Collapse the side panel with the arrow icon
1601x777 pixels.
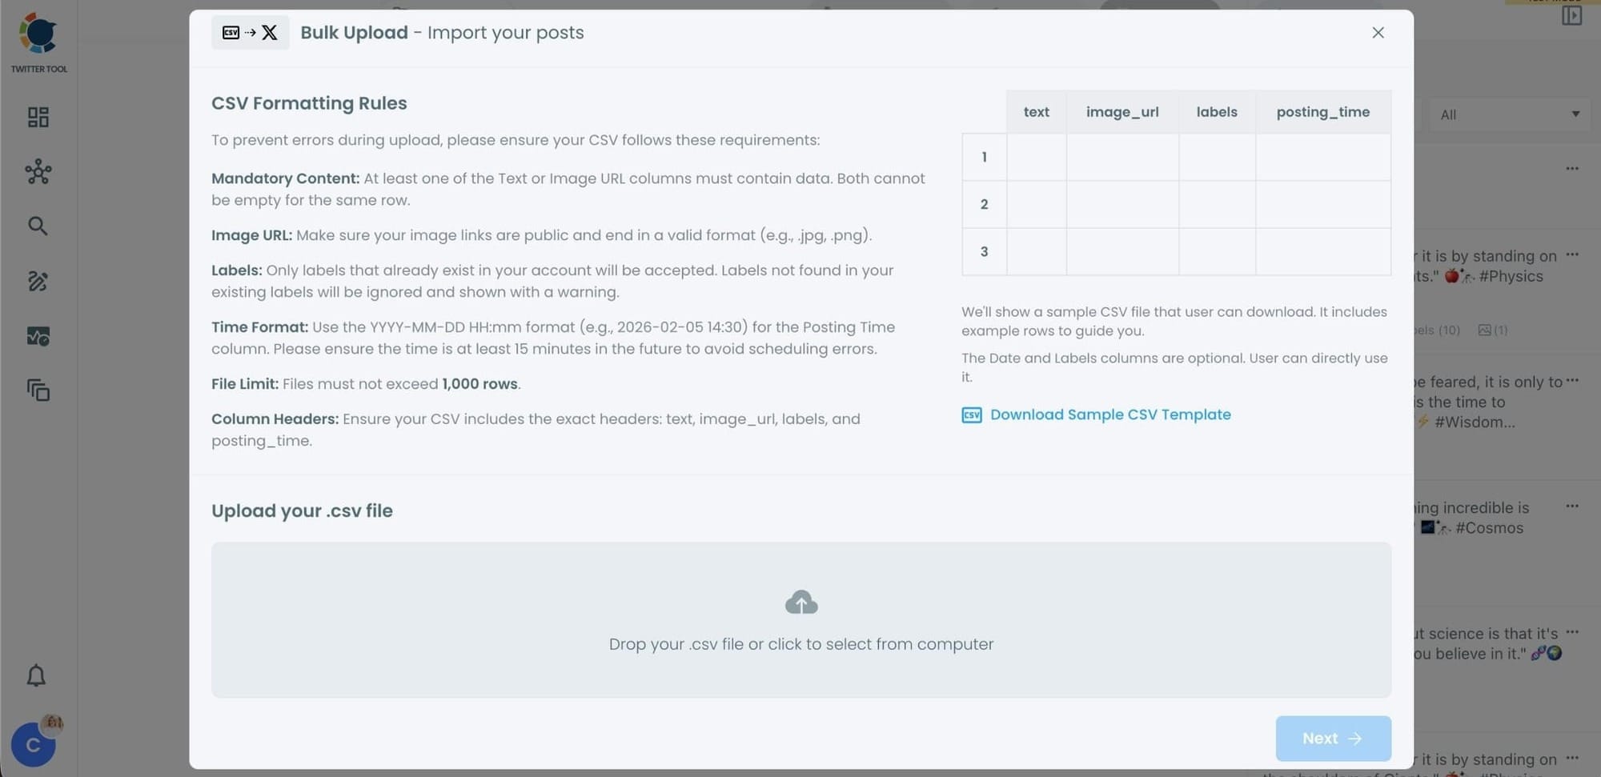(1572, 14)
